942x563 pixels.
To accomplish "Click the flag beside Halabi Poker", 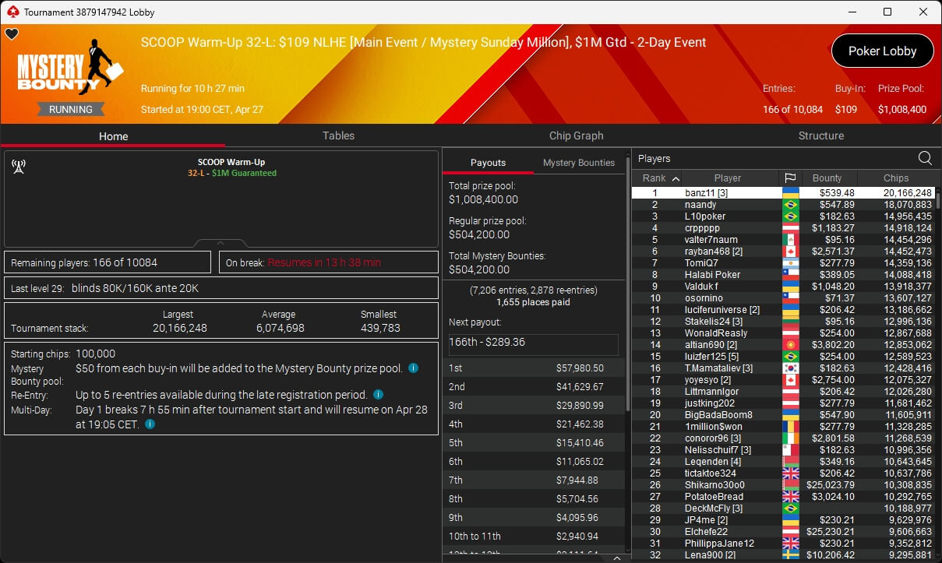I will pos(790,275).
